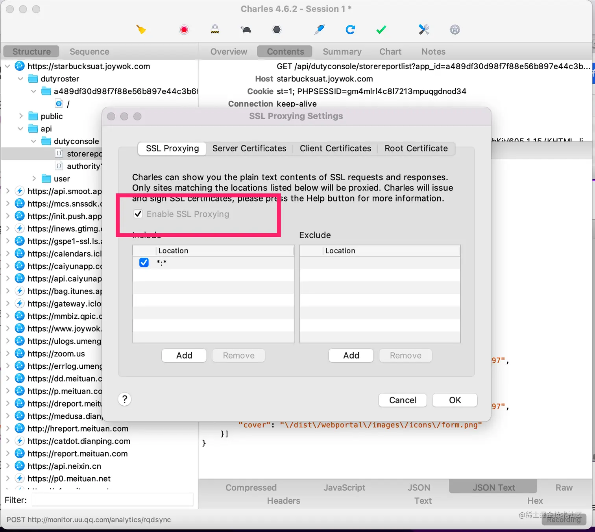Select the *:* row in the include list
The image size is (595, 532).
(x=213, y=262)
